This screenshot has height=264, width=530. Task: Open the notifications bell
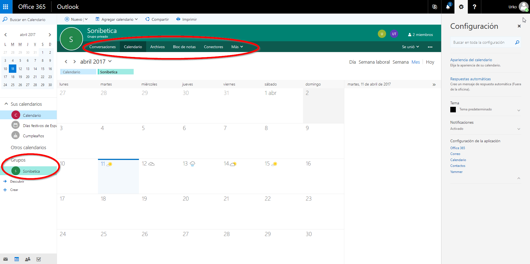448,7
